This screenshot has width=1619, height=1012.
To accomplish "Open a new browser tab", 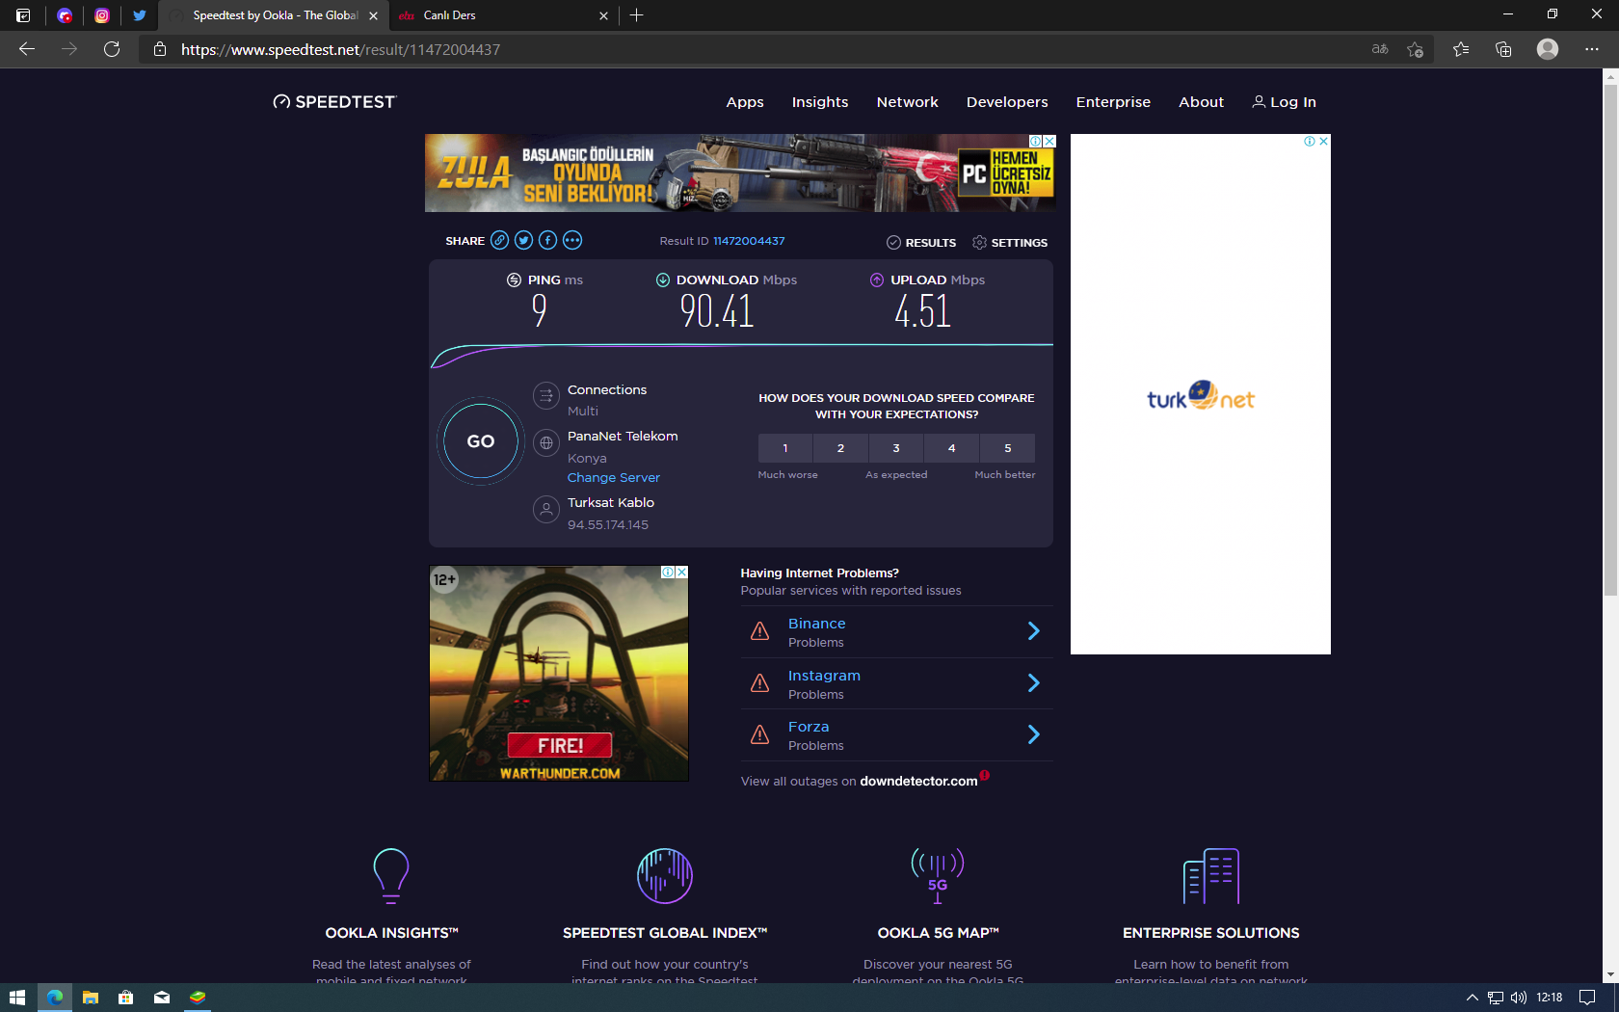I will [637, 15].
